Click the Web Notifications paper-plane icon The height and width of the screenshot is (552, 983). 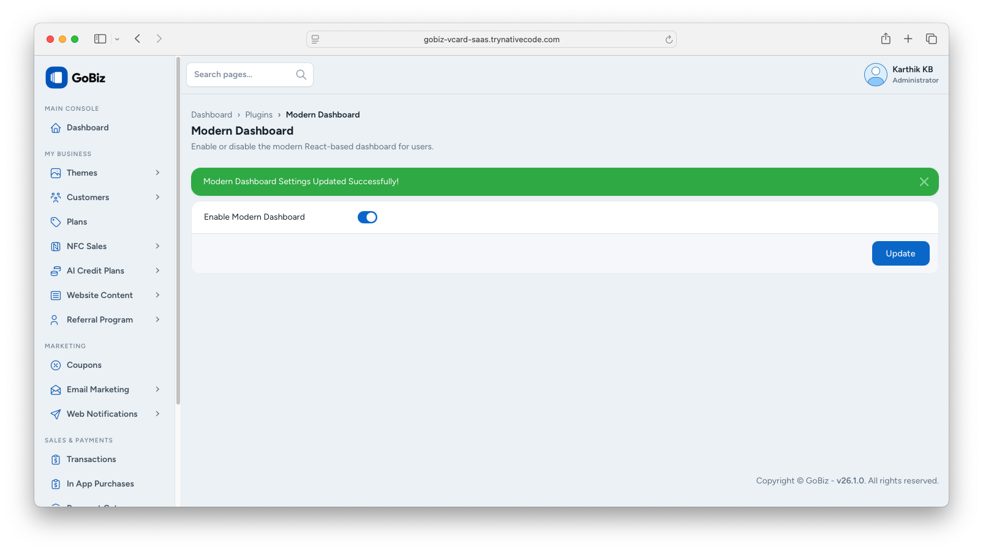[x=56, y=414]
